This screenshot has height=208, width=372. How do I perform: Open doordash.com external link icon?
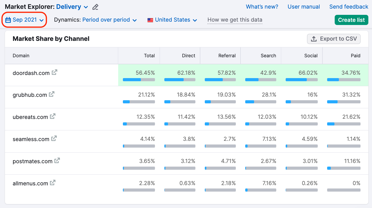tap(54, 72)
